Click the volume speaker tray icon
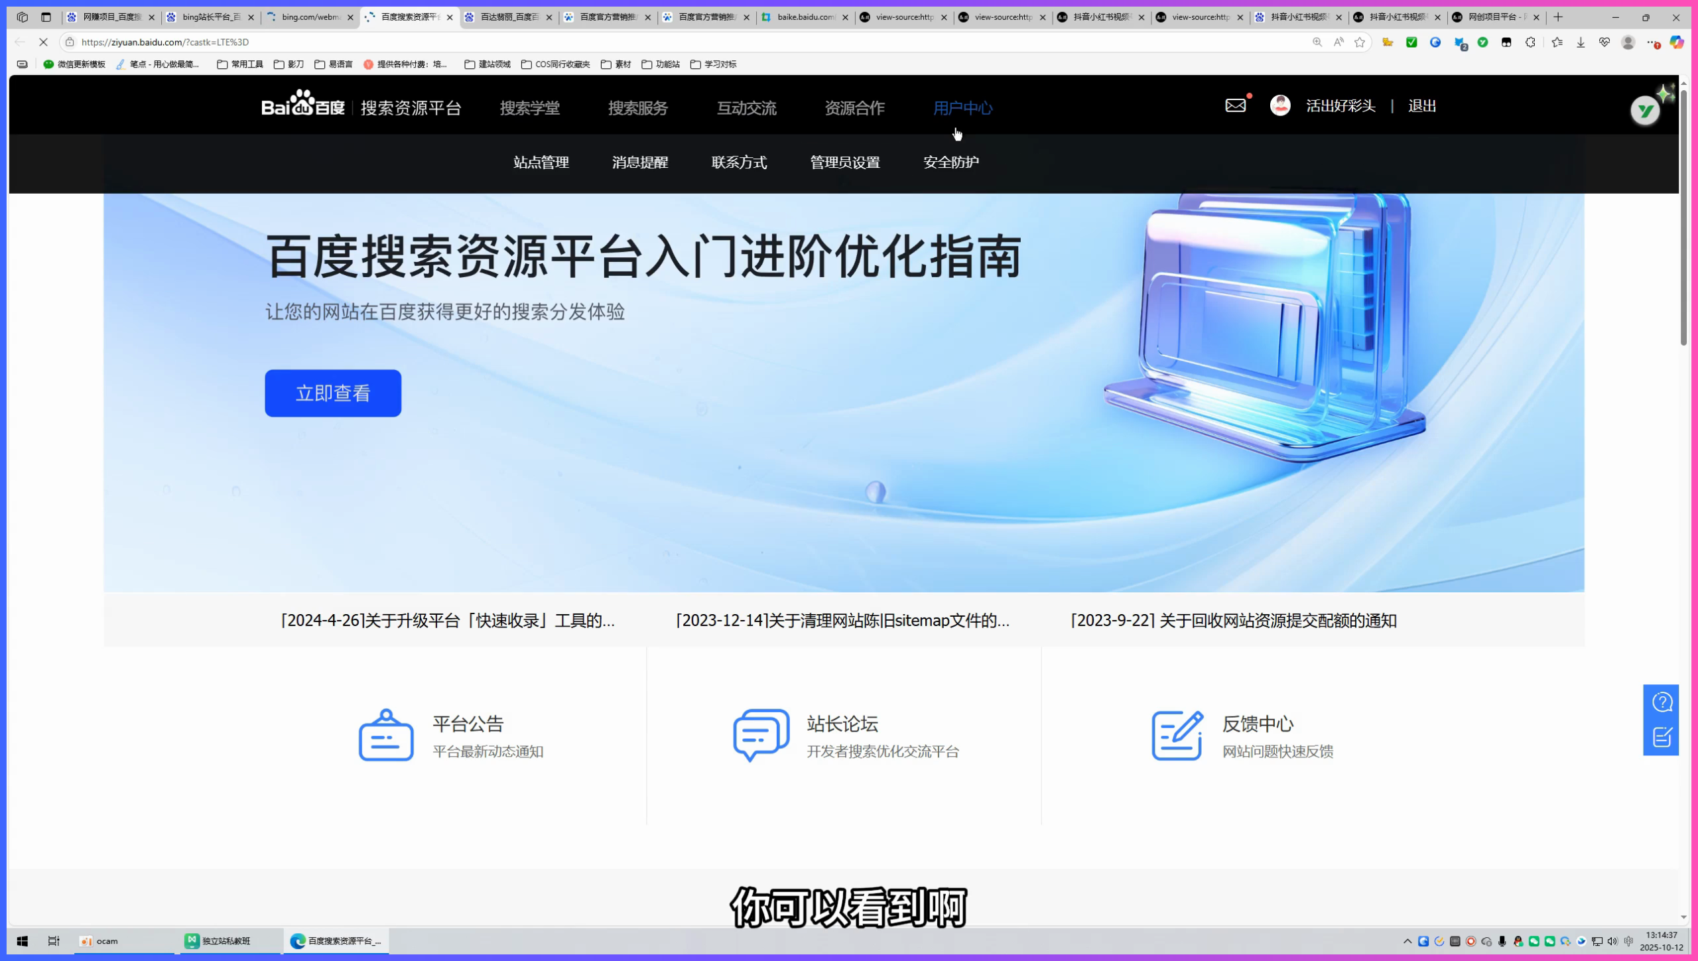The width and height of the screenshot is (1698, 961). tap(1612, 941)
